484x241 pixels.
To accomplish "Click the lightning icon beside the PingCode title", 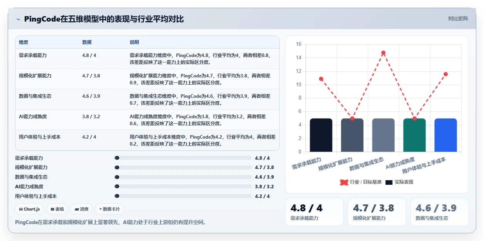I will (19, 19).
